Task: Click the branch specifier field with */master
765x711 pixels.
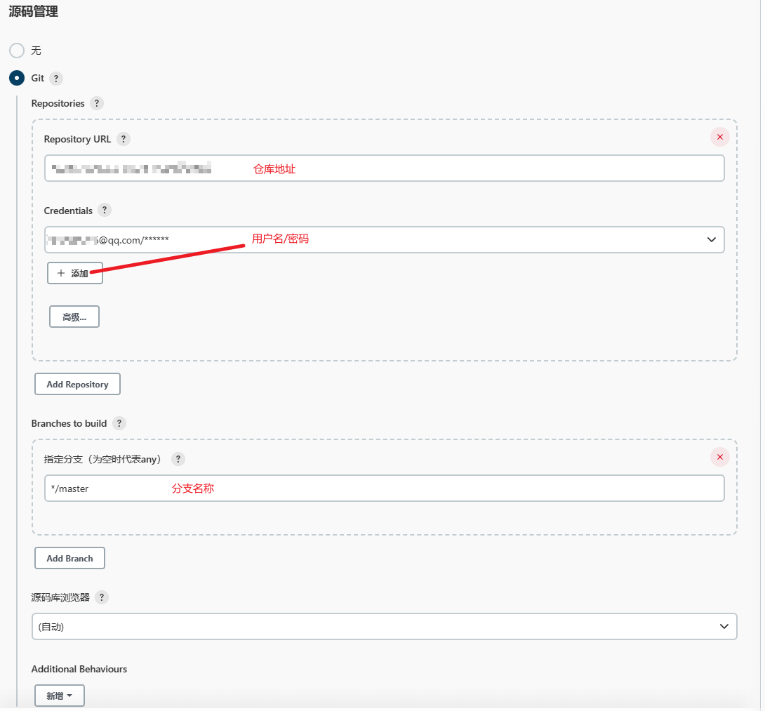Action: [x=384, y=489]
